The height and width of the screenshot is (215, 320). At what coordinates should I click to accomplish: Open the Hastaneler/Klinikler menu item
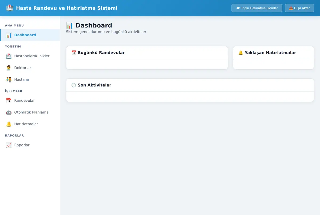30,56
